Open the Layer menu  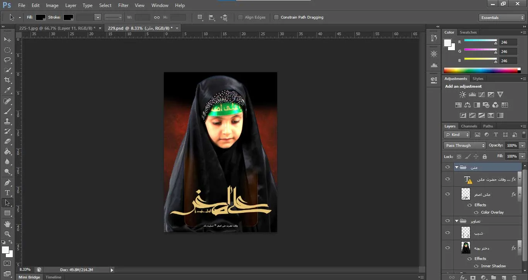point(71,5)
